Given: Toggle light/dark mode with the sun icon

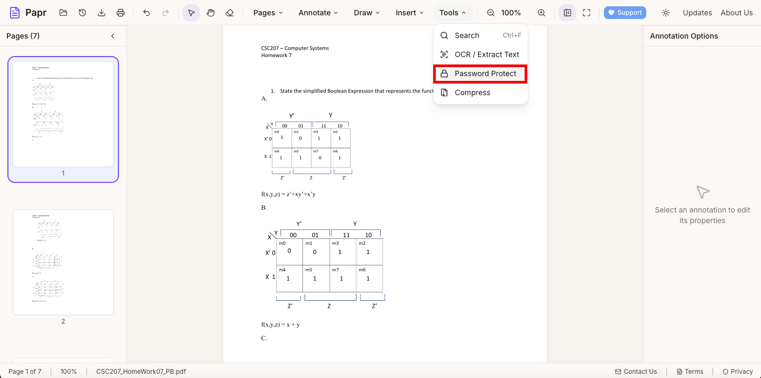Looking at the screenshot, I should click(x=666, y=12).
